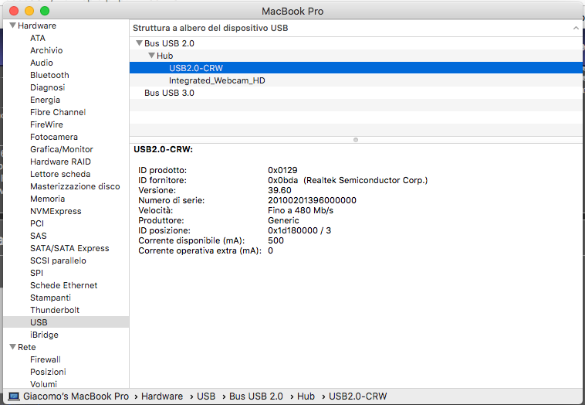Click the Rete section label
The height and width of the screenshot is (405, 585).
(x=27, y=347)
